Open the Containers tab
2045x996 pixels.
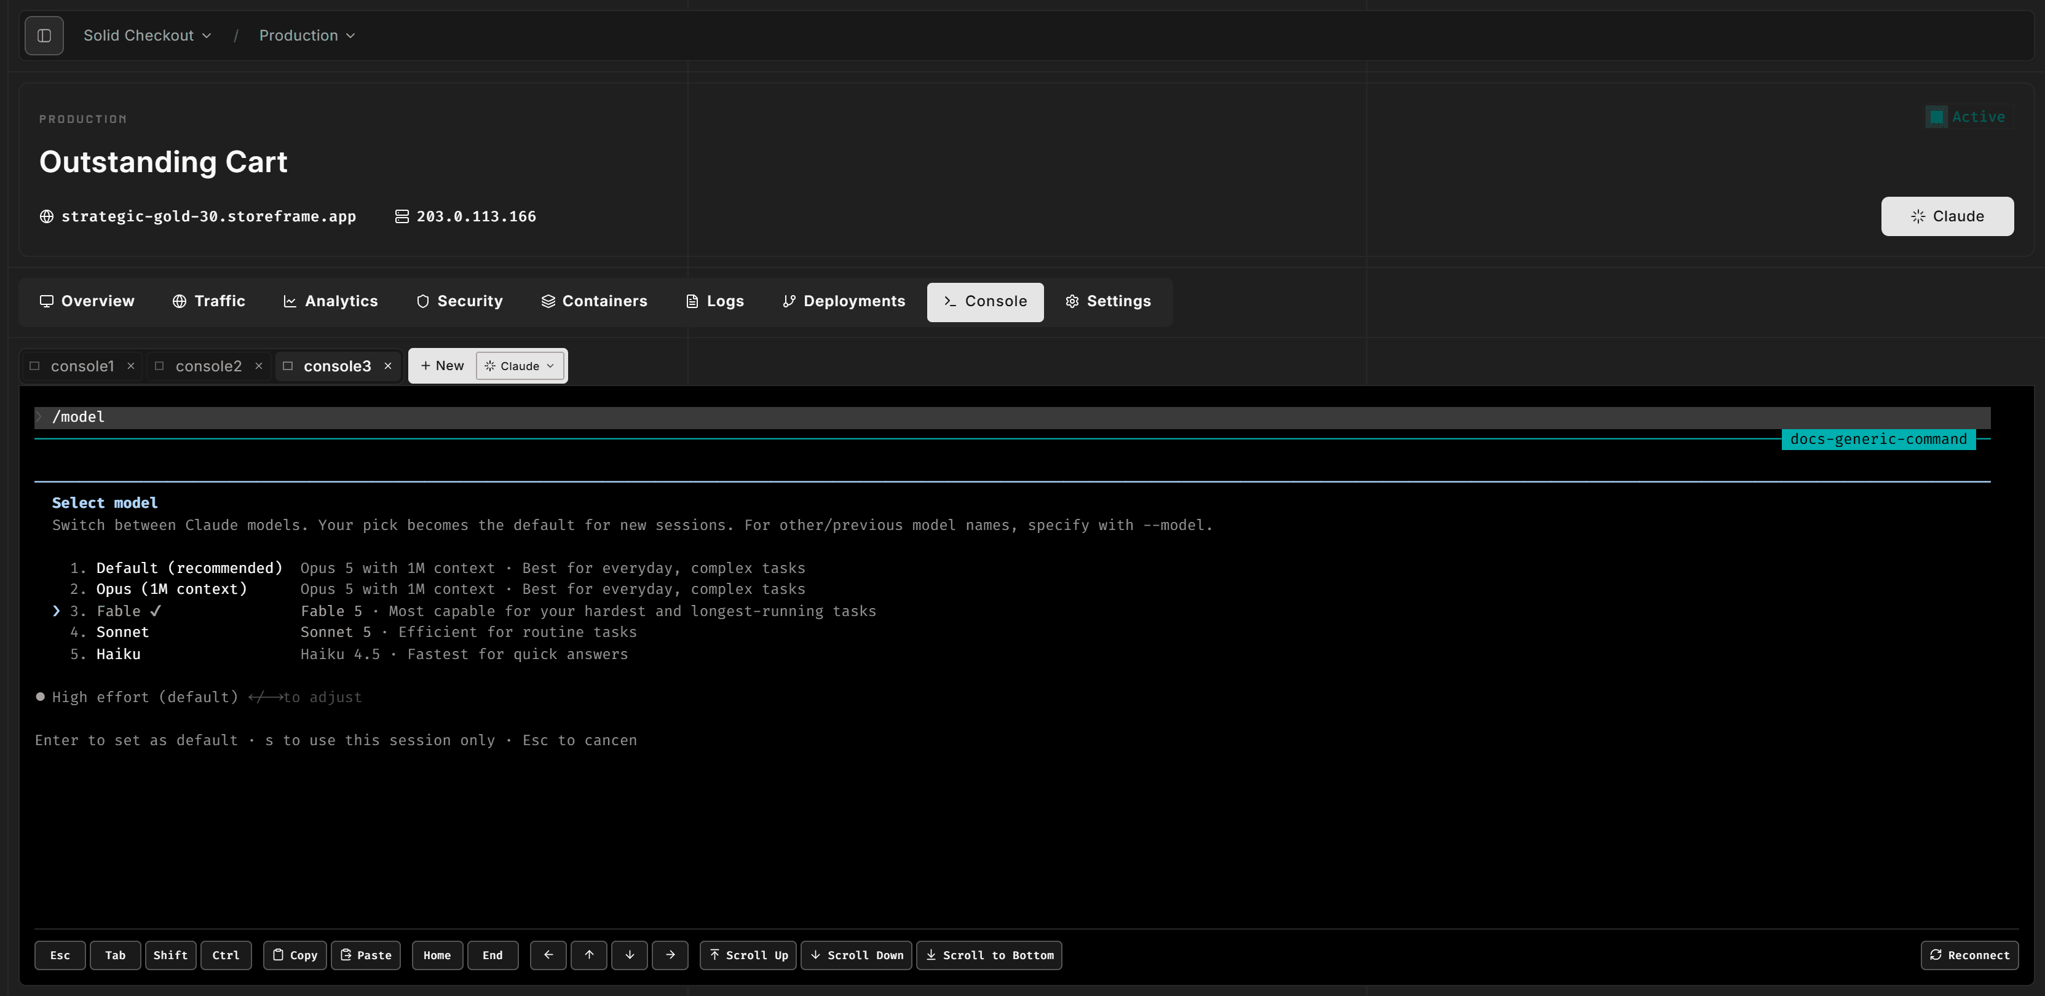[x=595, y=302]
